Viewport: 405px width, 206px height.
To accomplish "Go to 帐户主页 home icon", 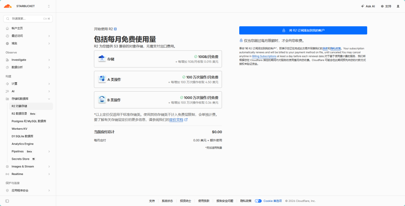I will tap(7, 28).
